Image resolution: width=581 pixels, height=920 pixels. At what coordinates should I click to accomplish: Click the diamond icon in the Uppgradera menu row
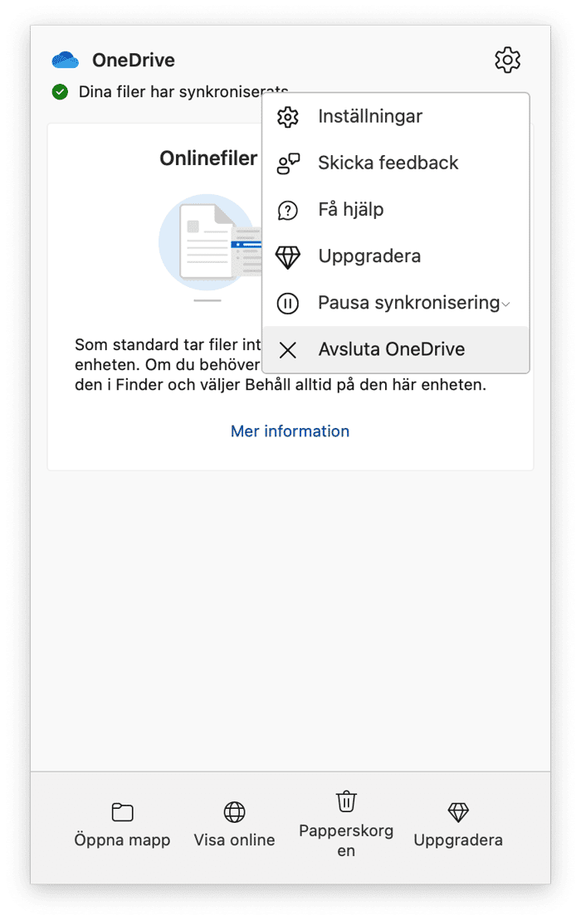click(287, 257)
